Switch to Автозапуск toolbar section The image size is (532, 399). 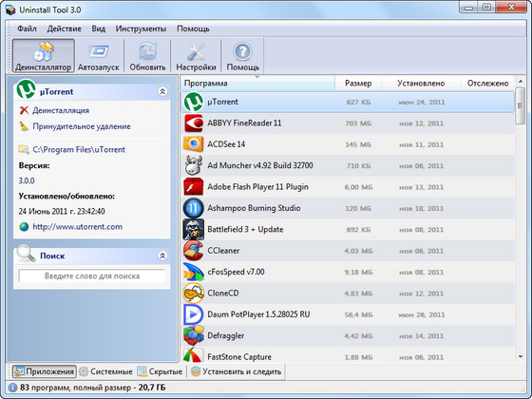(99, 56)
